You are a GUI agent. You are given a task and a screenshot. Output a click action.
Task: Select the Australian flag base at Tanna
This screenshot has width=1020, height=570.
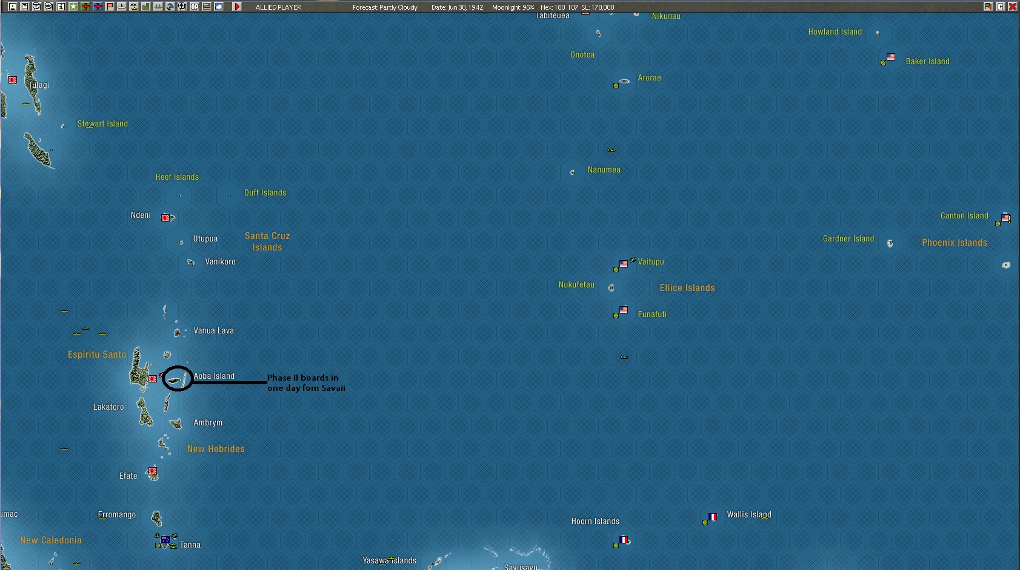coord(165,540)
